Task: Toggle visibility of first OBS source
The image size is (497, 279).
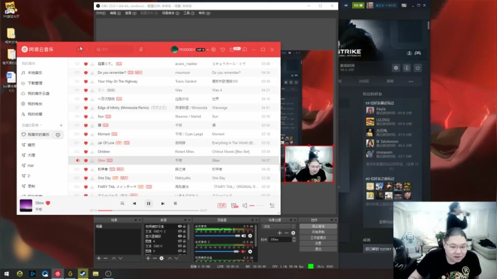Action: point(179,227)
